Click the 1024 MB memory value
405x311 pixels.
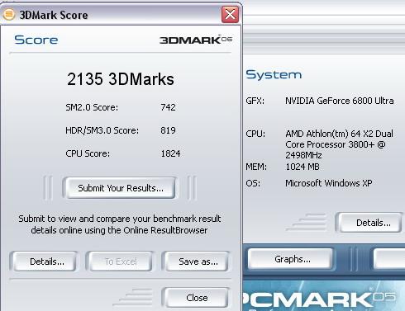click(303, 167)
